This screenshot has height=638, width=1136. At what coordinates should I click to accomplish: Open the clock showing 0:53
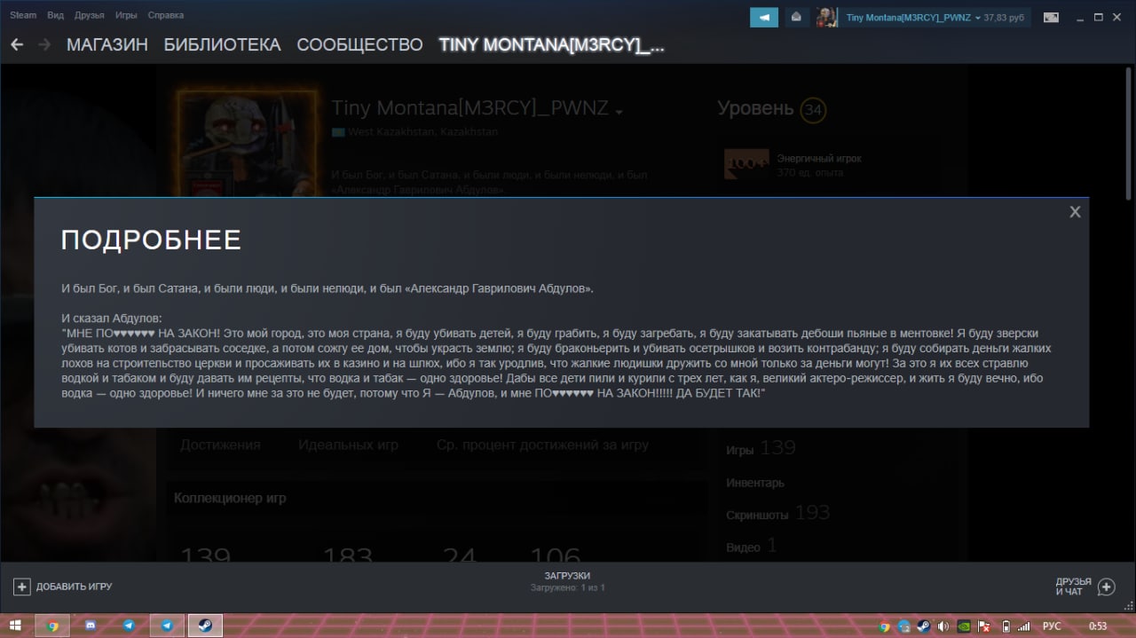1098,626
